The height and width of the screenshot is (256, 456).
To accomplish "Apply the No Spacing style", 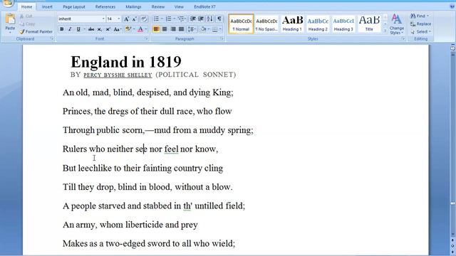I will point(266,23).
